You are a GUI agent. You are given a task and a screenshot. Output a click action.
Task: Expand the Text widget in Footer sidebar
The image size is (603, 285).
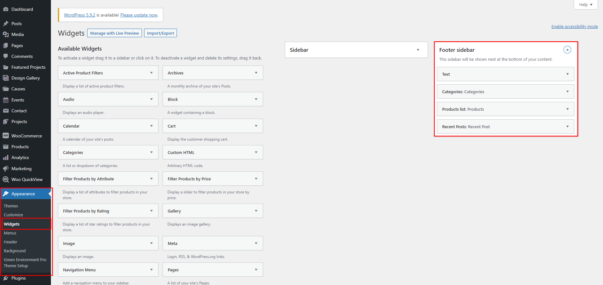tap(567, 74)
